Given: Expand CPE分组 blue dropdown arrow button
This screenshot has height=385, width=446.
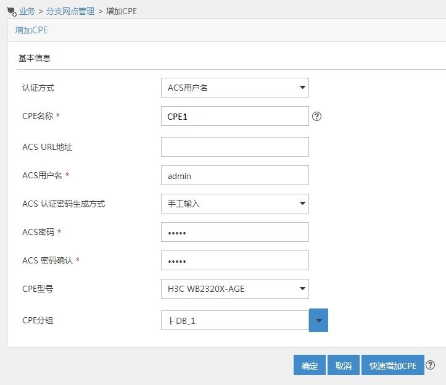Looking at the screenshot, I should coord(318,320).
